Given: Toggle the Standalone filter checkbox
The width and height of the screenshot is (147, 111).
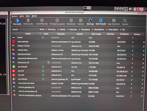Looking at the screenshot, I should point(93,30).
